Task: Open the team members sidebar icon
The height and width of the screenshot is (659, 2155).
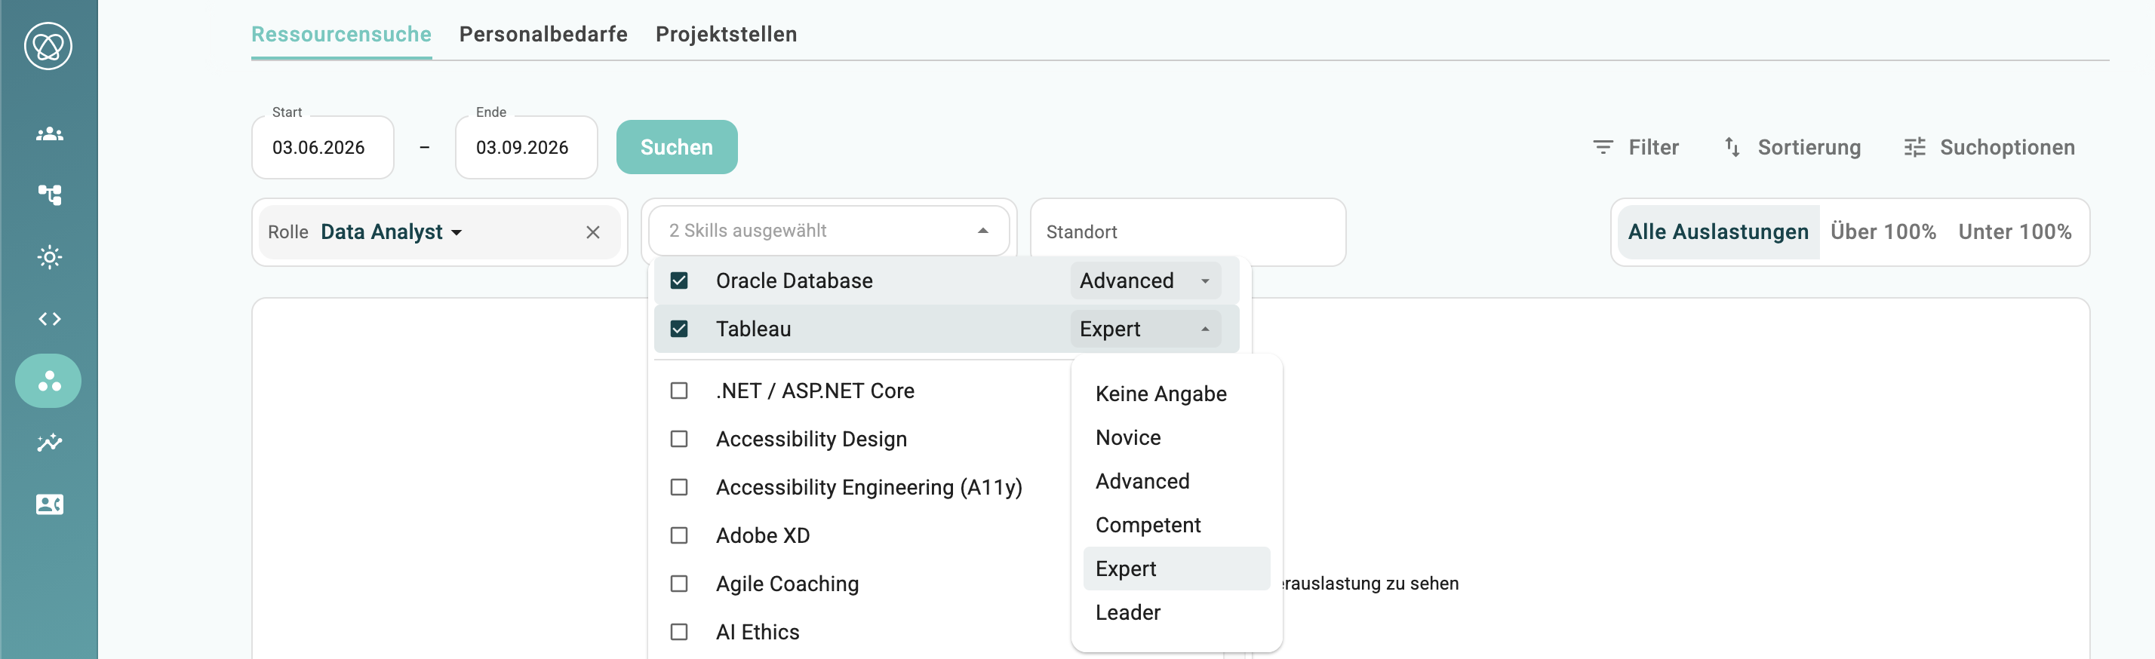Action: [49, 133]
